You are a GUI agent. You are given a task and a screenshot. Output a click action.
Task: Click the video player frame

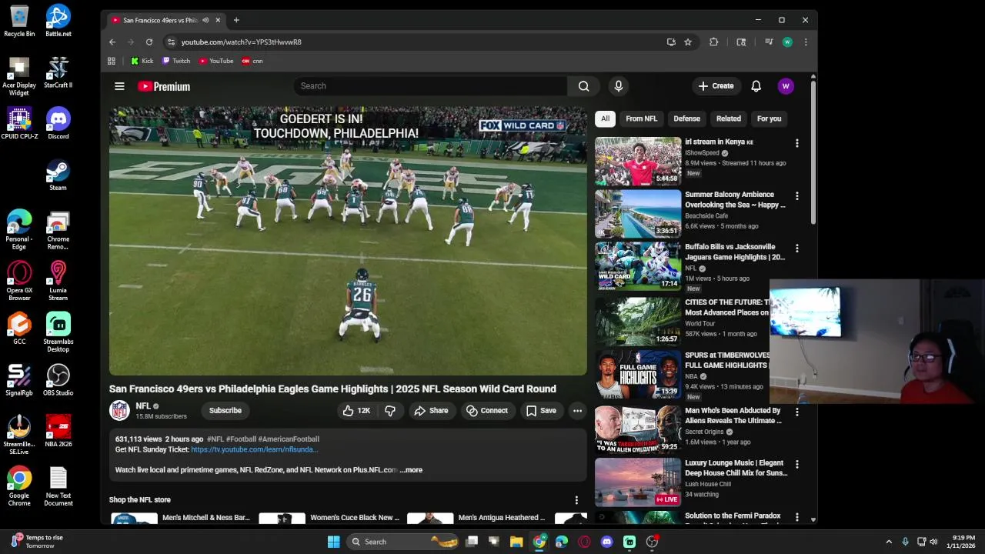[x=348, y=241]
